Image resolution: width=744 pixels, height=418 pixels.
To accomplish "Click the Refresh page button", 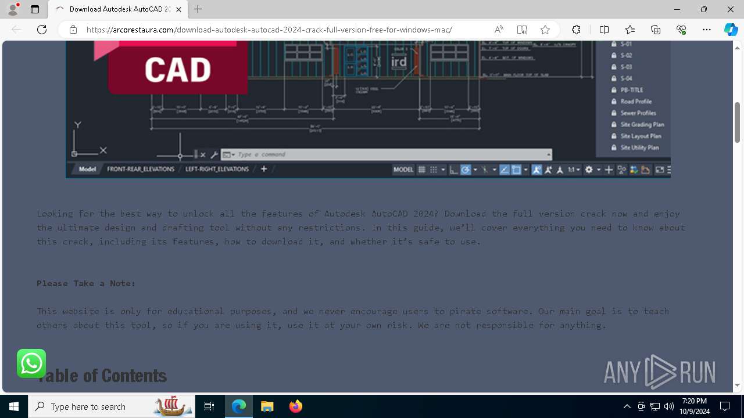I will pos(42,30).
